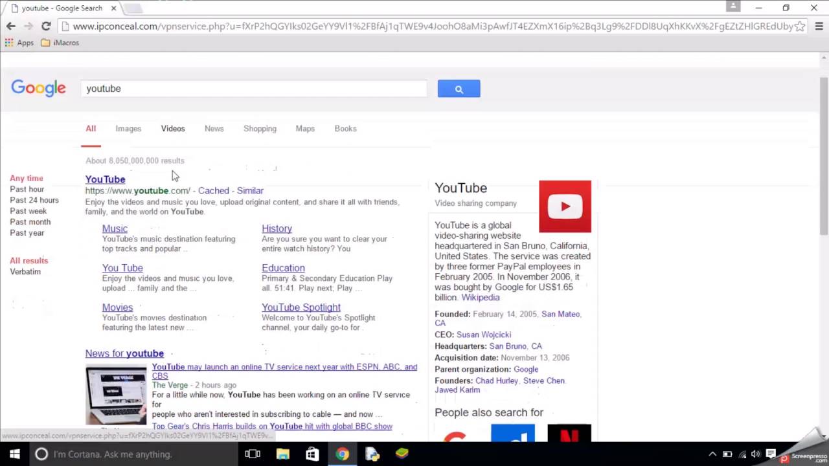Click the blue search magnifier button

[x=459, y=89]
